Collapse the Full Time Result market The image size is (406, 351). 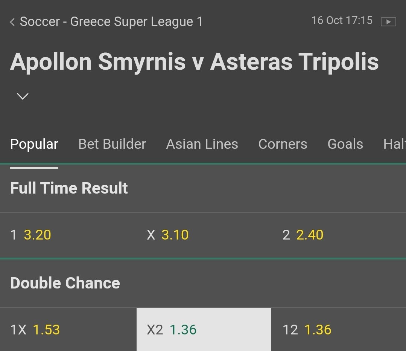69,188
